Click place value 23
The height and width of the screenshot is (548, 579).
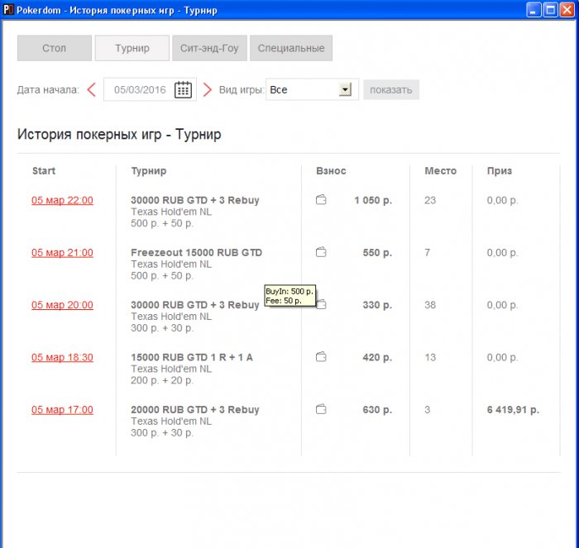click(x=430, y=200)
